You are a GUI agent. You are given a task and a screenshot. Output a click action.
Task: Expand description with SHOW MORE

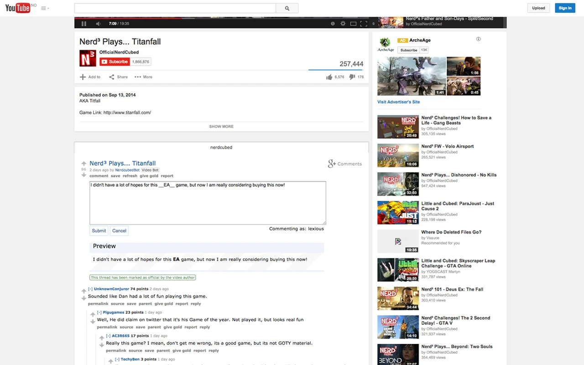tap(221, 126)
